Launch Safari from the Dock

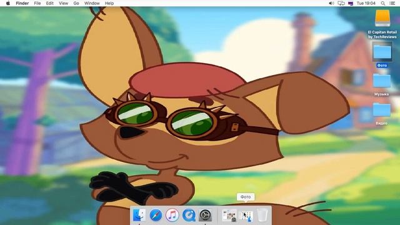(x=156, y=215)
